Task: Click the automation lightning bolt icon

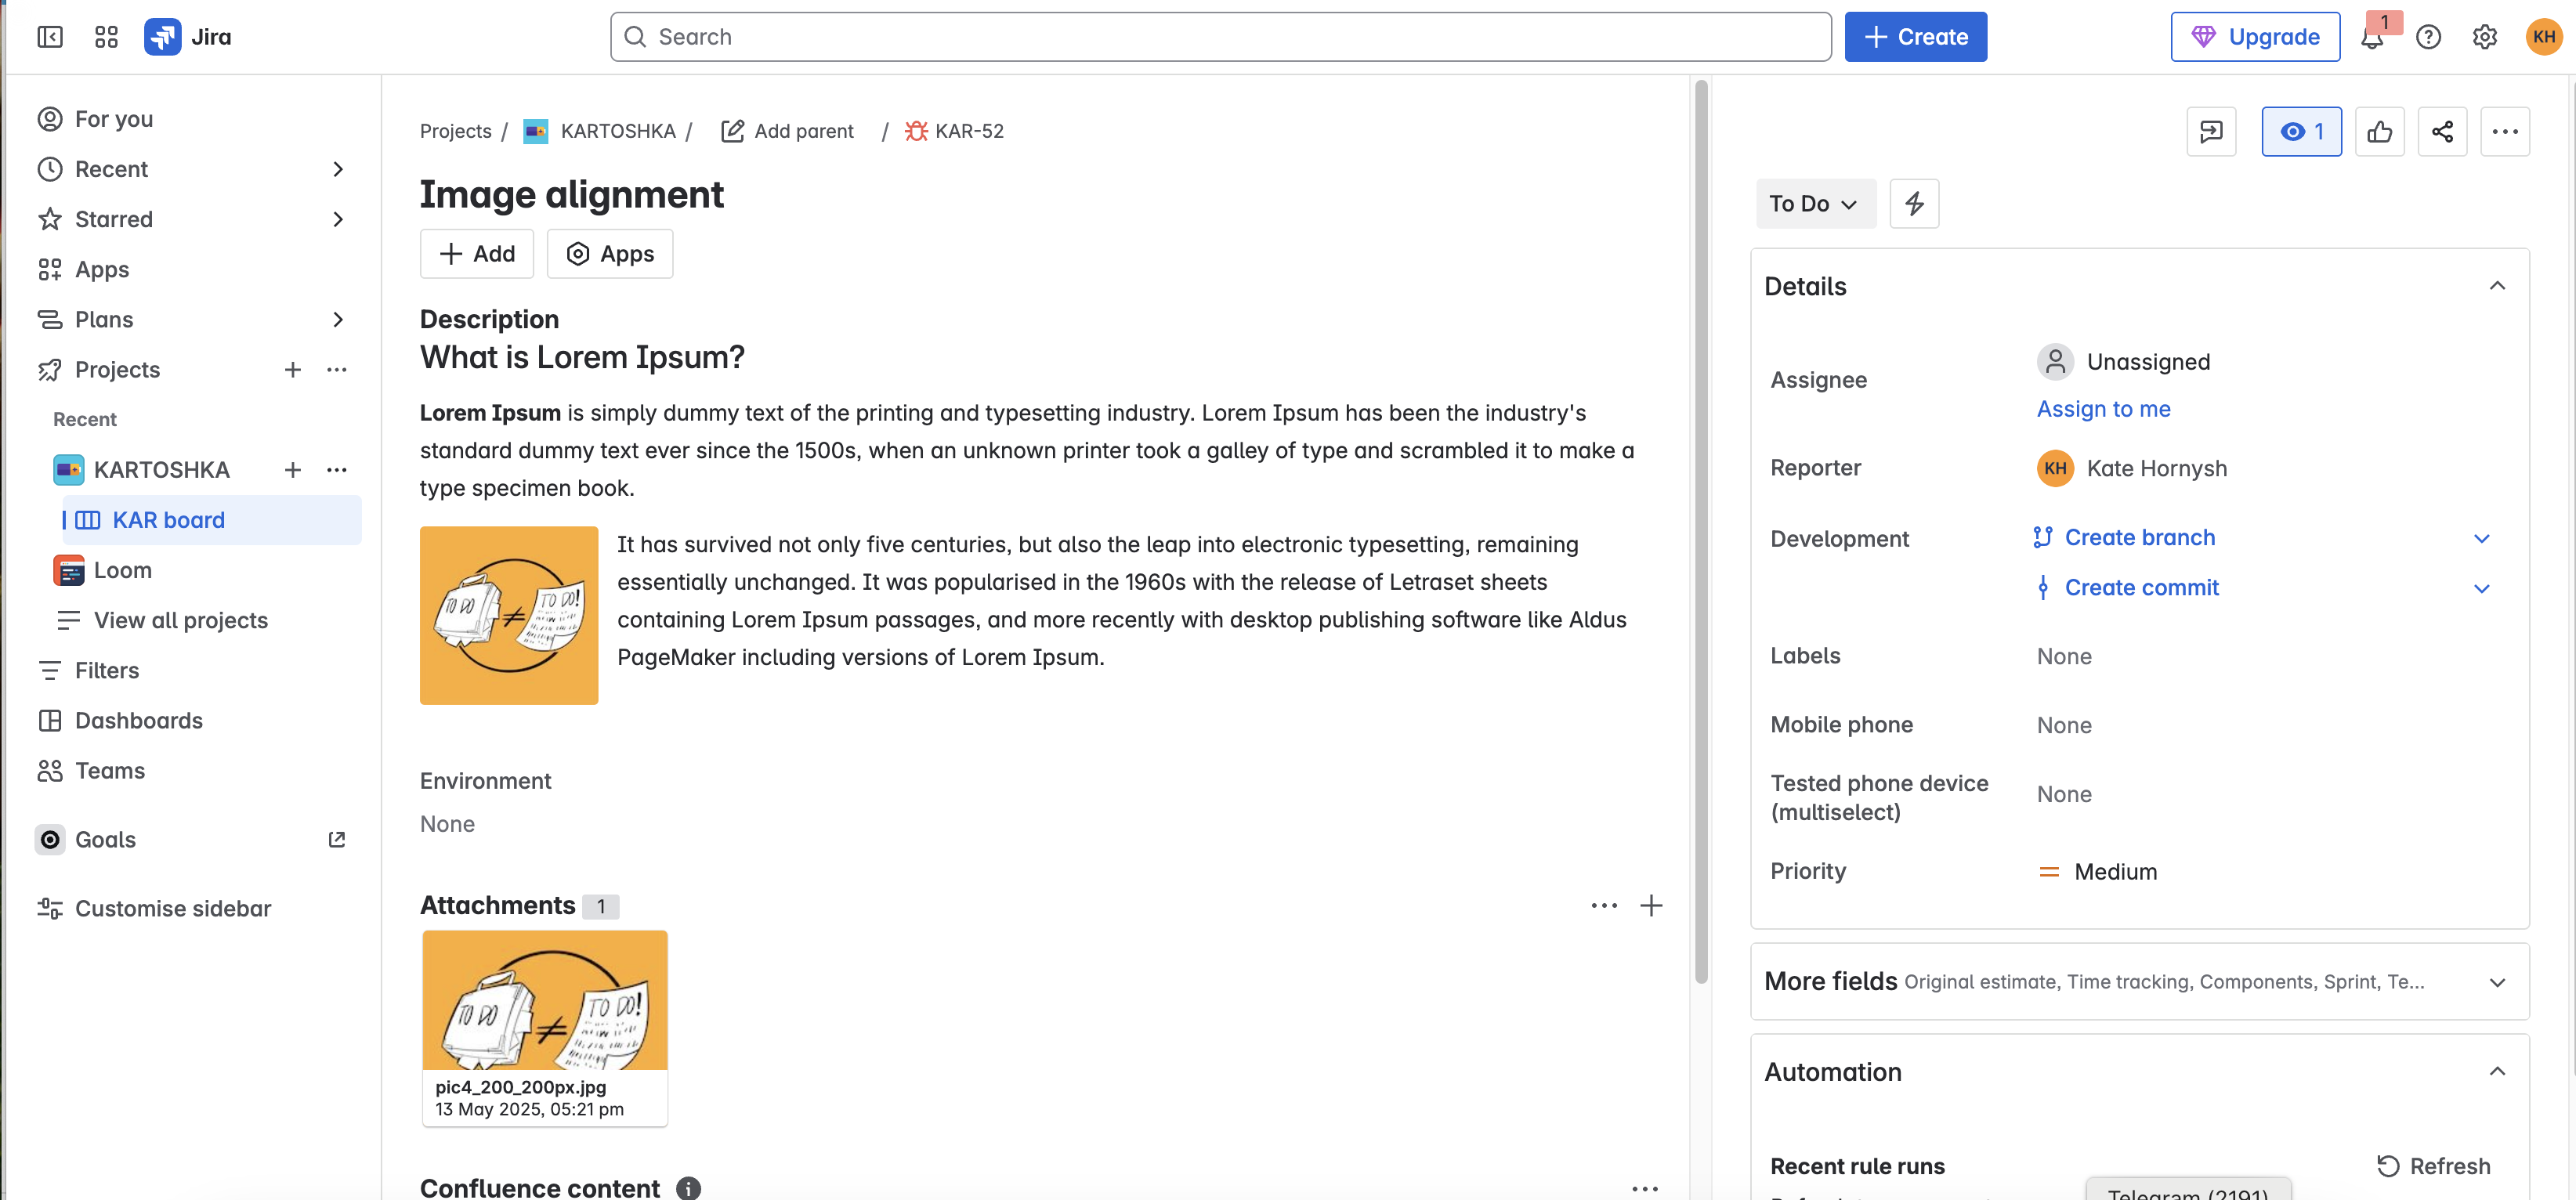Action: (1914, 204)
